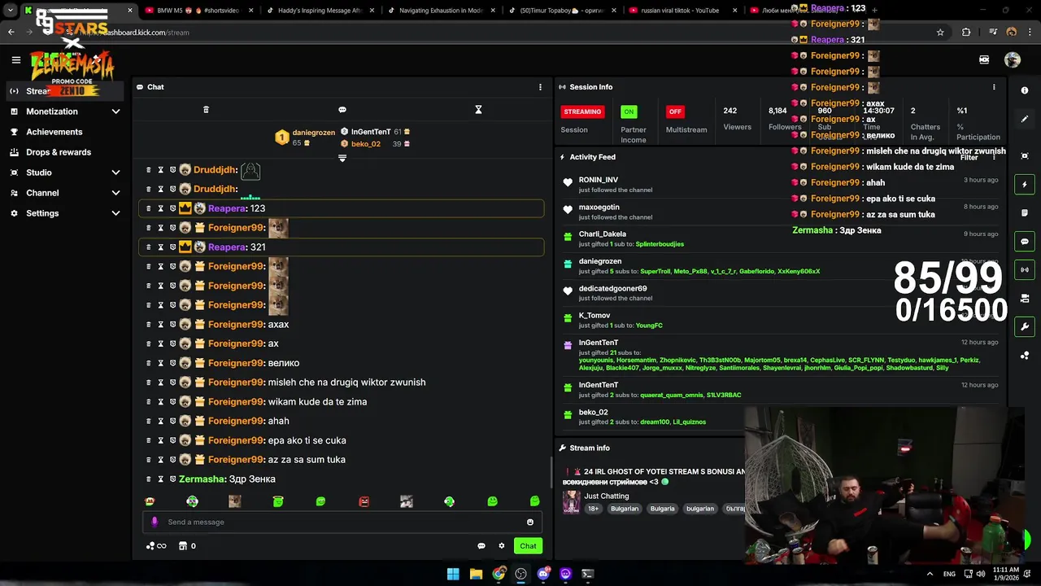Click the Just Chatting category thumbnail

point(571,501)
